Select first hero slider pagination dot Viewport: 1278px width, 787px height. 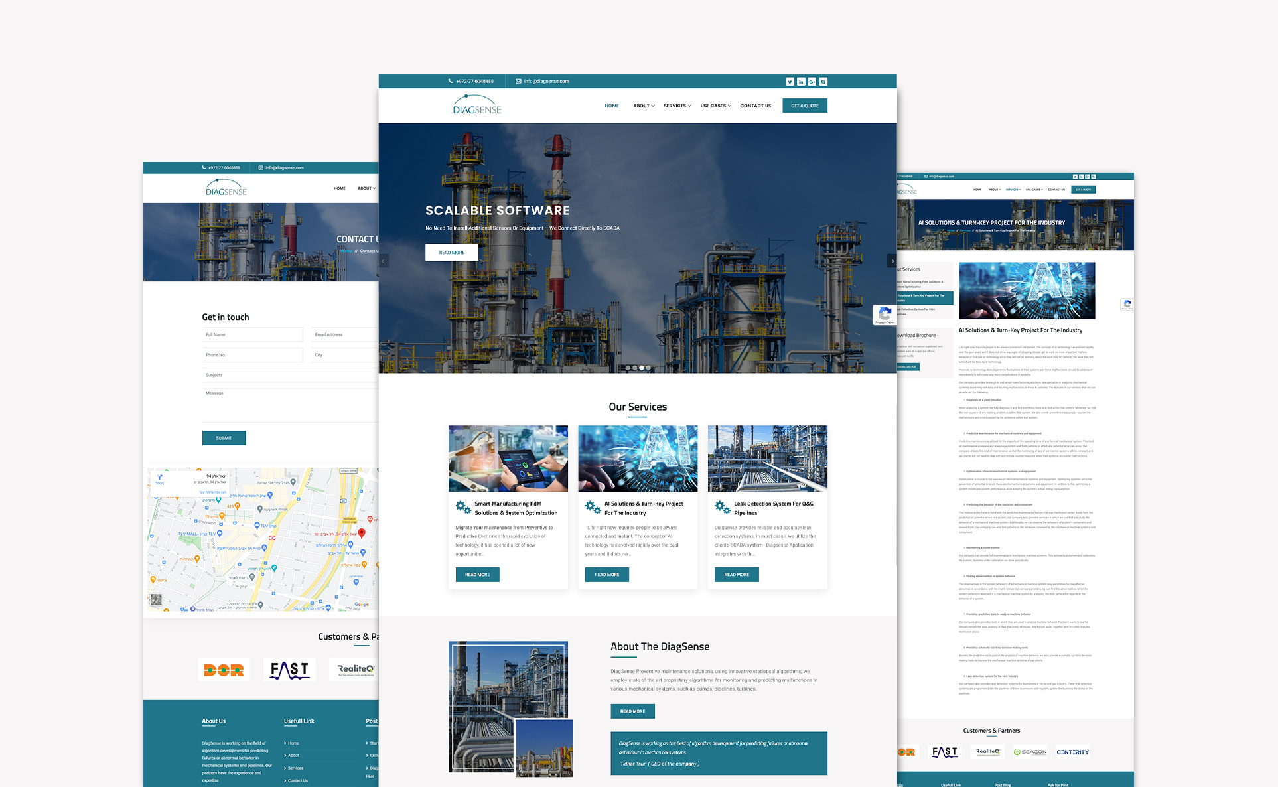[x=628, y=368]
